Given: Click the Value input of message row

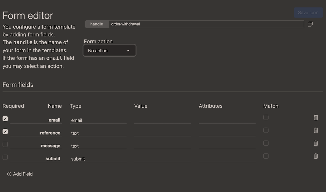Looking at the screenshot, I should 163,146.
